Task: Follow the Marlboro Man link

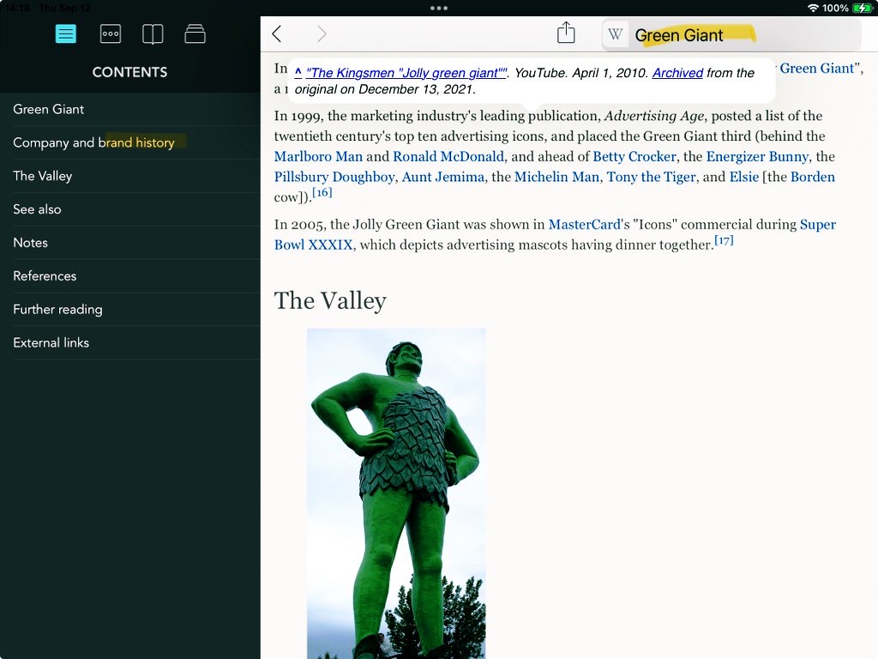Action: coord(318,156)
